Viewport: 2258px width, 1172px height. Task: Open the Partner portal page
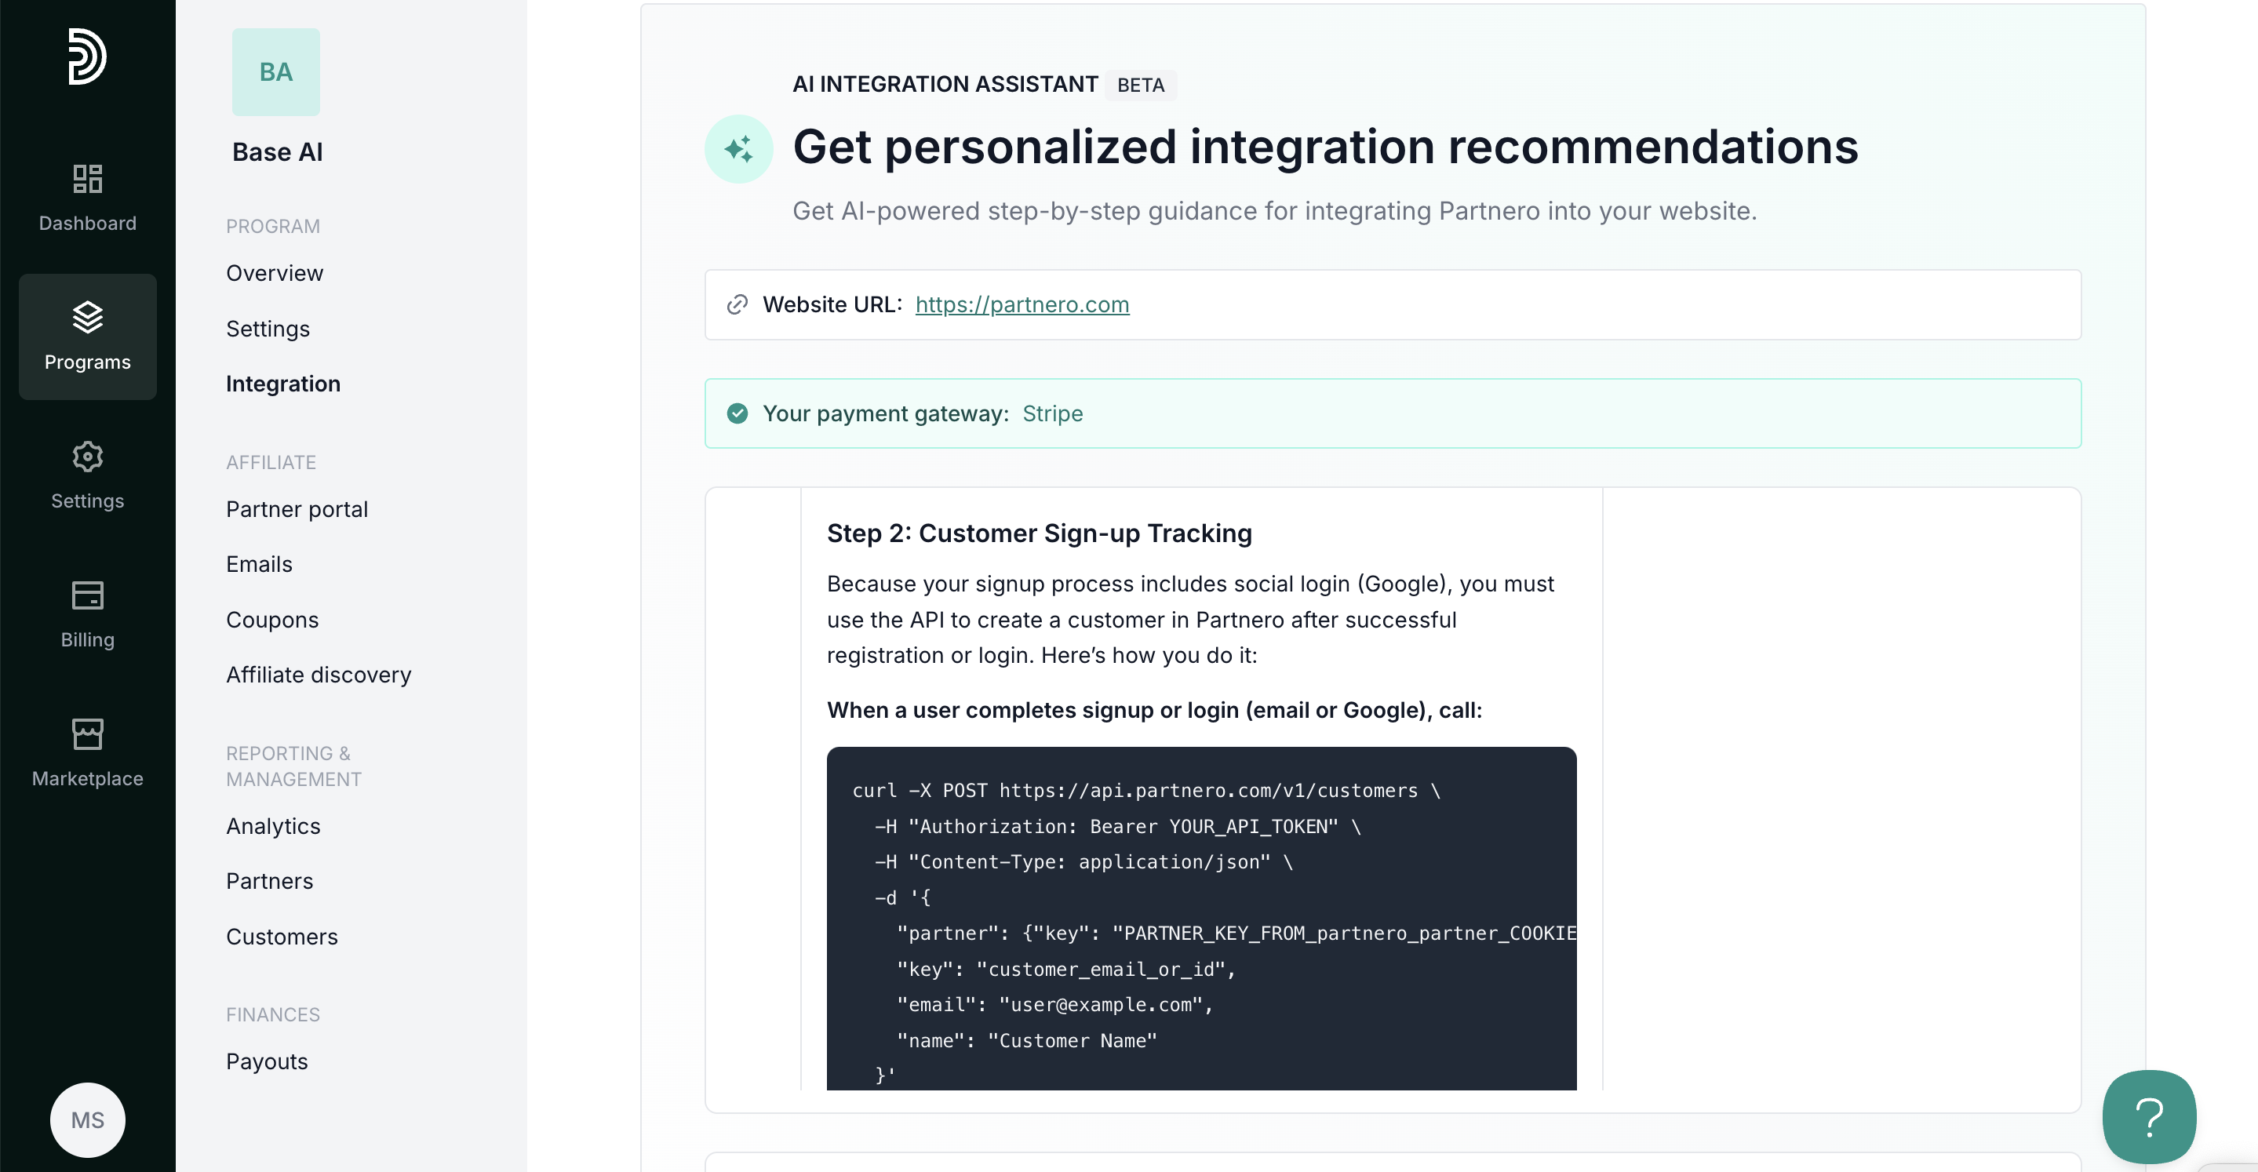pos(297,508)
